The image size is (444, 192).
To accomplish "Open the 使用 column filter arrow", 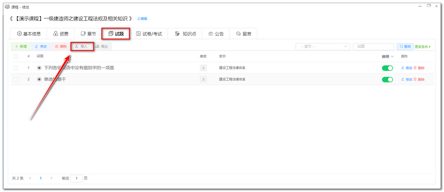I will click(x=392, y=56).
